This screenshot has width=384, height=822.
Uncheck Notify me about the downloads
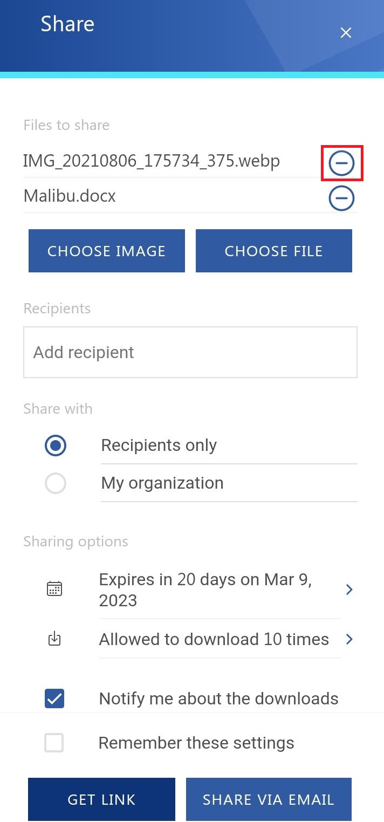pyautogui.click(x=54, y=698)
